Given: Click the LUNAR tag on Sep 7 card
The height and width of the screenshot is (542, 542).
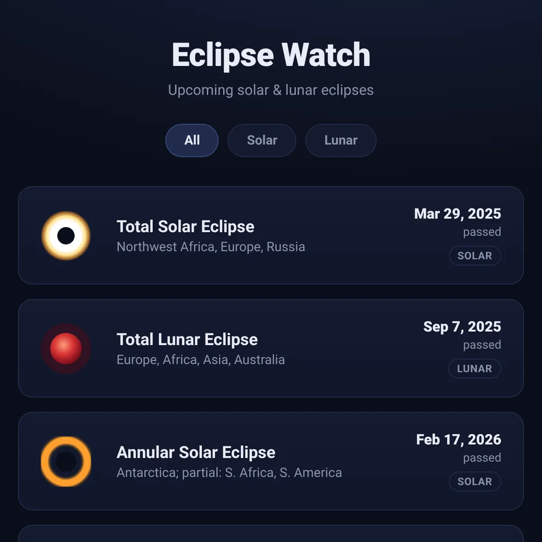Looking at the screenshot, I should (x=474, y=369).
